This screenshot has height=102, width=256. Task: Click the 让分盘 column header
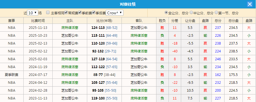click(190, 20)
